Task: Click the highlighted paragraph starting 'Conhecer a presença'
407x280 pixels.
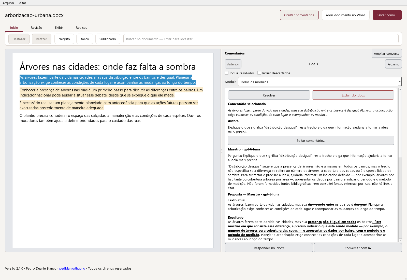Action: tap(111, 93)
